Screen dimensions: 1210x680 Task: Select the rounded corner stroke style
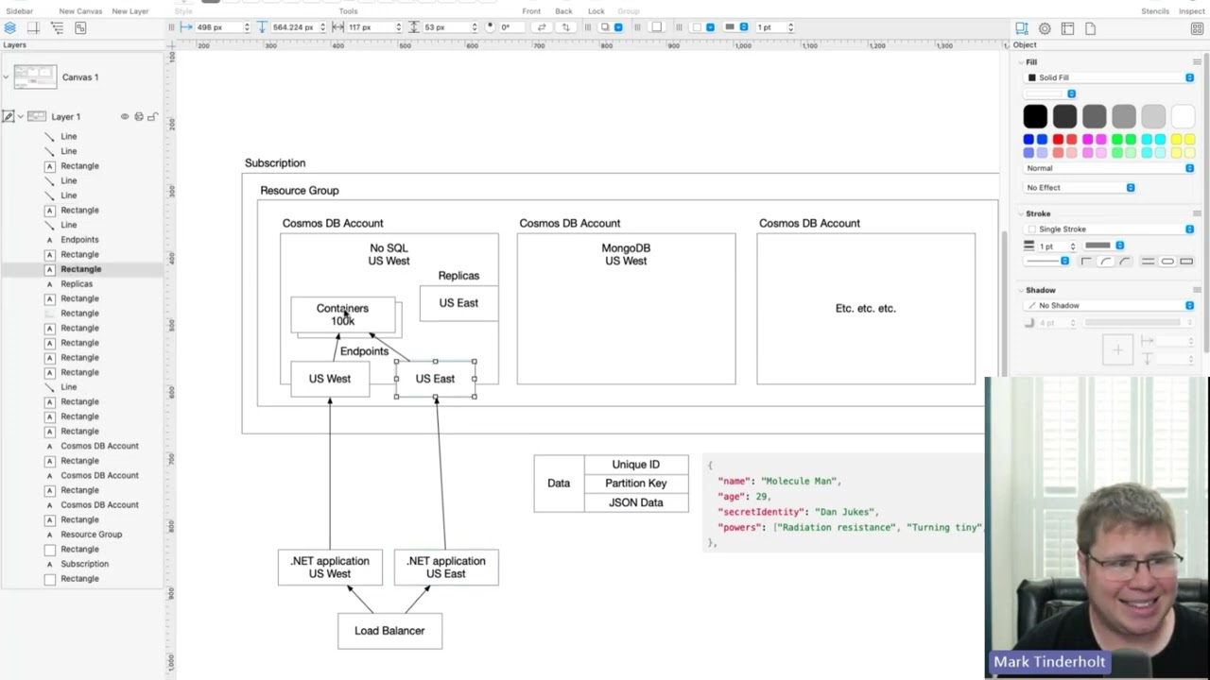click(1106, 262)
